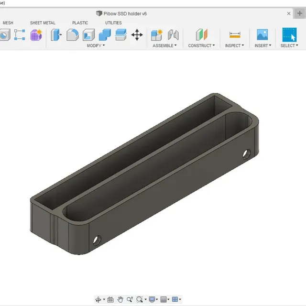Open the Measure tool
306x306 pixels.
(235, 35)
